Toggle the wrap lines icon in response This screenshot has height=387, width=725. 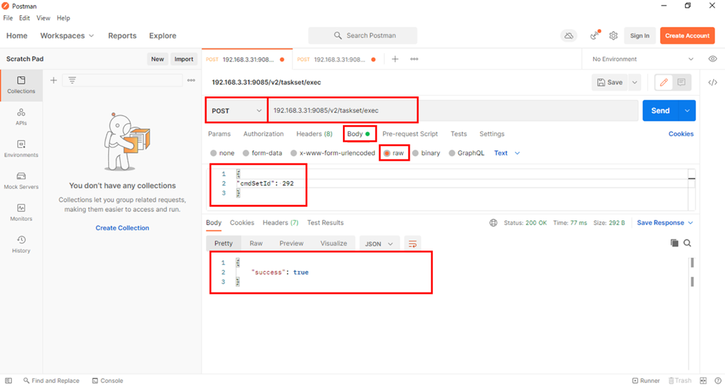[412, 243]
